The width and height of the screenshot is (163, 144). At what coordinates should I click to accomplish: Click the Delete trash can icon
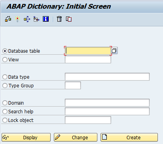tap(59, 19)
